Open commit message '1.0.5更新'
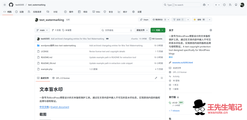This screenshot has width=247, height=120. [94, 69]
